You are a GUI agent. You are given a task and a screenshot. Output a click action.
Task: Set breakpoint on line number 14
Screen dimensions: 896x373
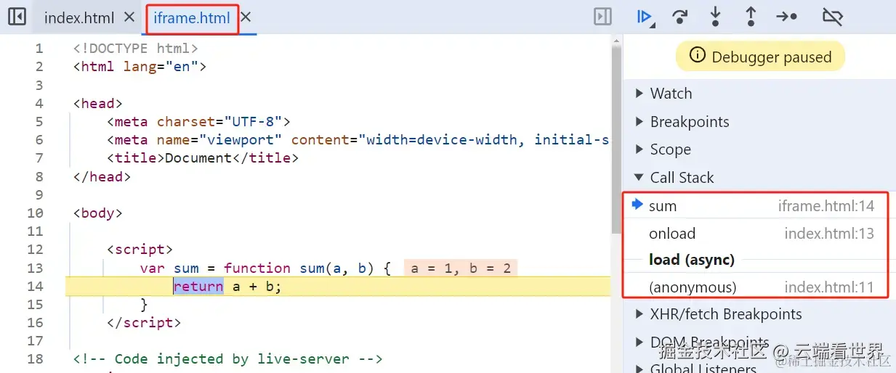click(x=35, y=286)
